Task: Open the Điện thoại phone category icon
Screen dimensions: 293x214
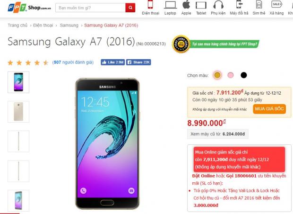Action: coord(150,4)
